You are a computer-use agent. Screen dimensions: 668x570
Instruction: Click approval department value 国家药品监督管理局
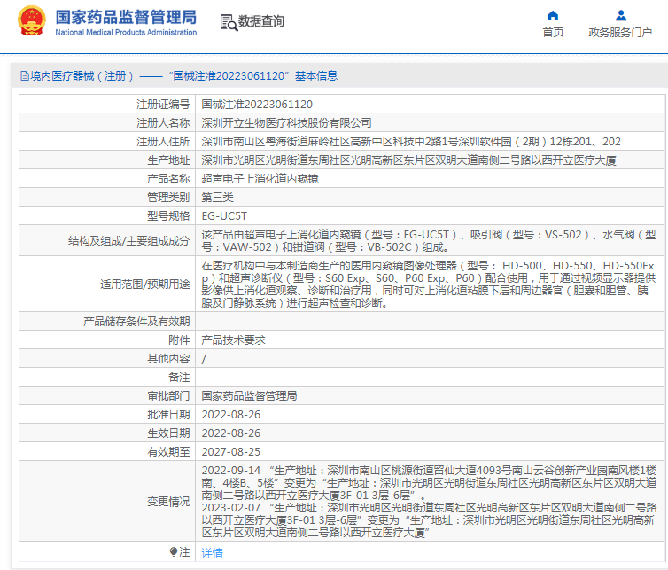click(249, 396)
